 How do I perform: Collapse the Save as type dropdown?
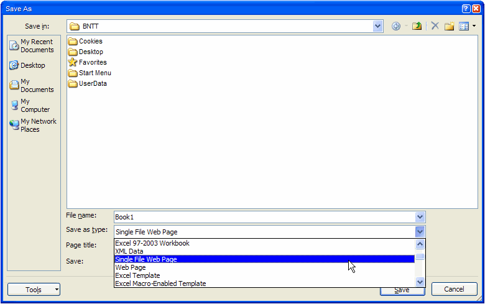point(420,232)
